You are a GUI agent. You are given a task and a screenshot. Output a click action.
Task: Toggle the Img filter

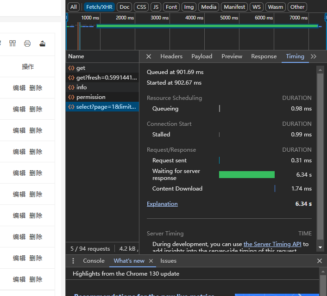[x=189, y=7]
